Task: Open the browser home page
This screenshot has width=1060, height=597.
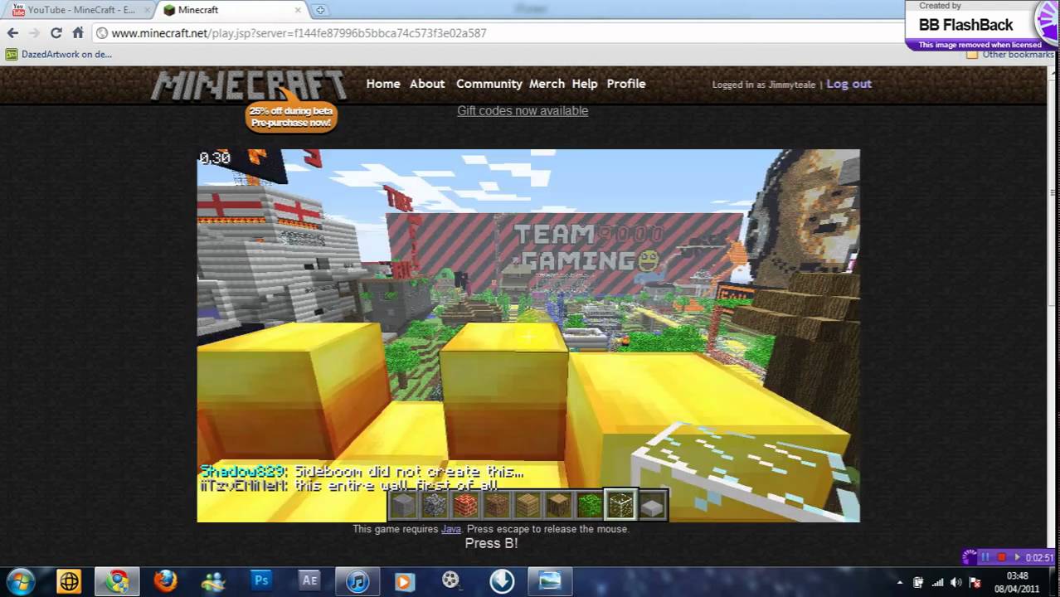Action: [78, 33]
